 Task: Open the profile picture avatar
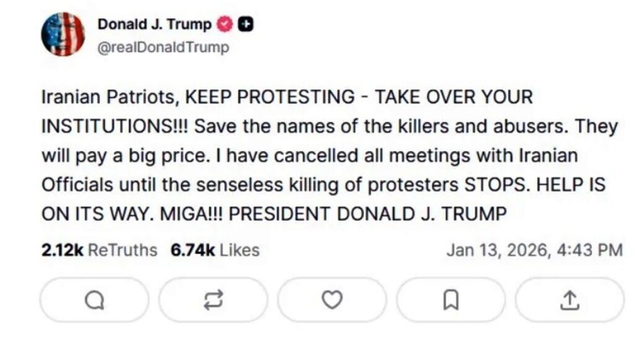coord(63,34)
